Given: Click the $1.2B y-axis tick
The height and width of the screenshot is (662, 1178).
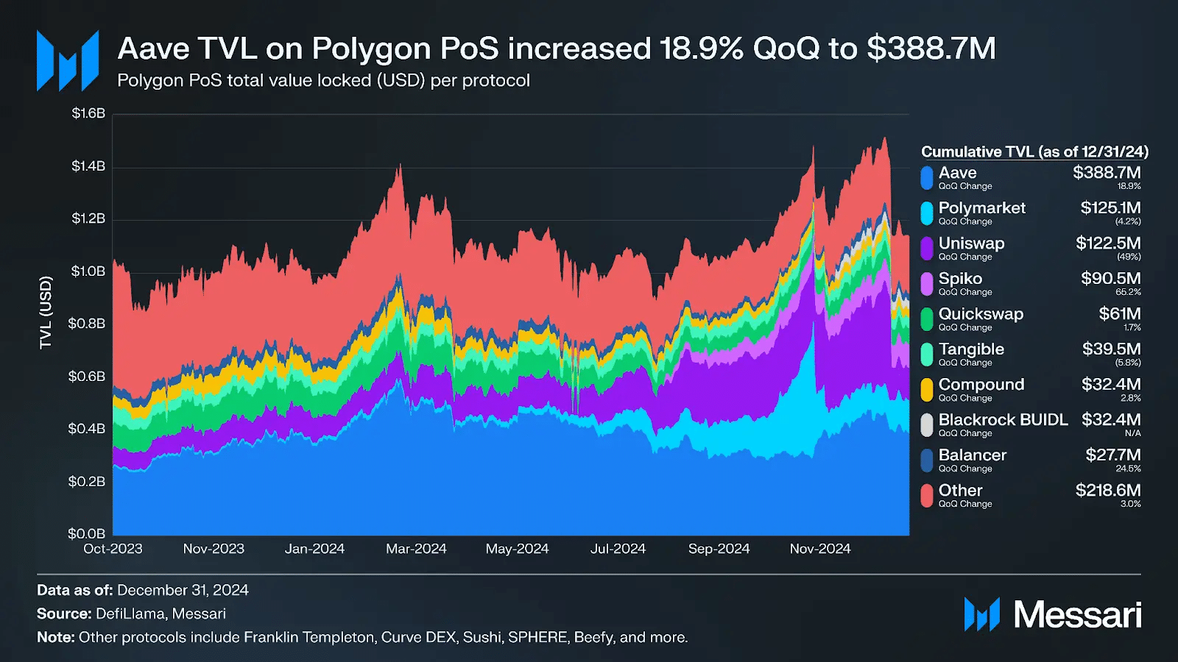Looking at the screenshot, I should pos(88,218).
